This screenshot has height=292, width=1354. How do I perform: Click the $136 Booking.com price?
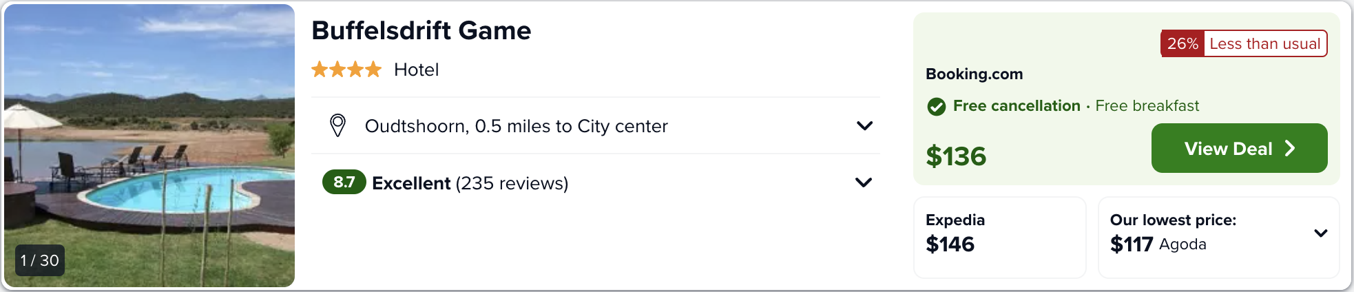point(956,156)
